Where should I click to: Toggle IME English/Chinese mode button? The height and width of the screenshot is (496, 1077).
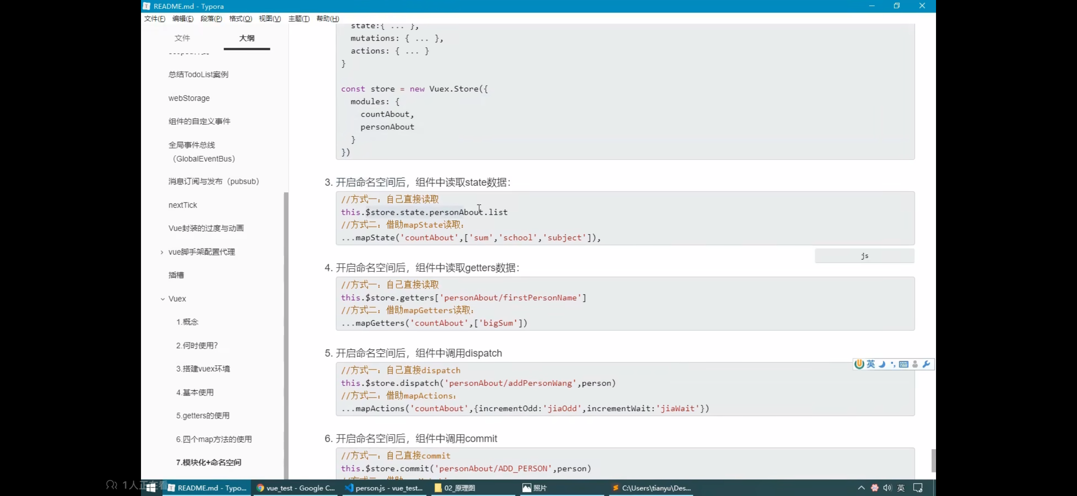coord(871,364)
